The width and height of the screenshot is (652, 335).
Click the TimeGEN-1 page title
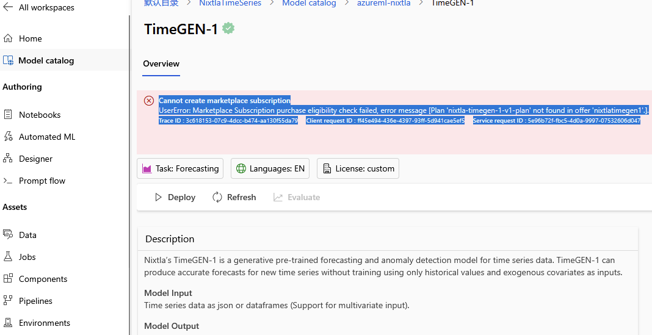tap(181, 29)
